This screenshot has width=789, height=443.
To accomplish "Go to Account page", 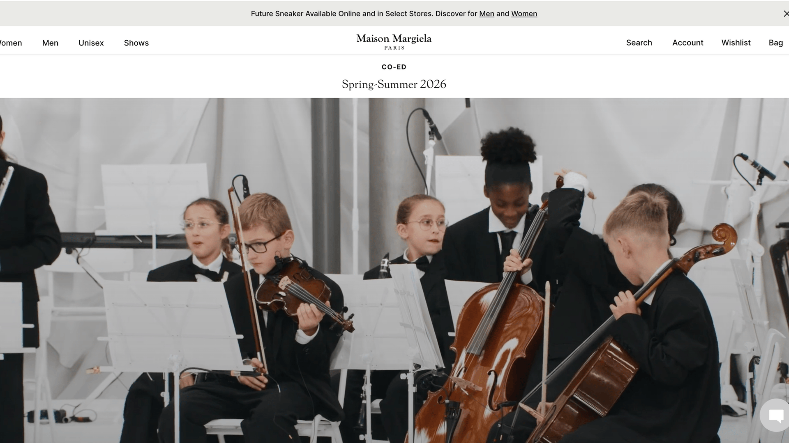I will tap(687, 43).
